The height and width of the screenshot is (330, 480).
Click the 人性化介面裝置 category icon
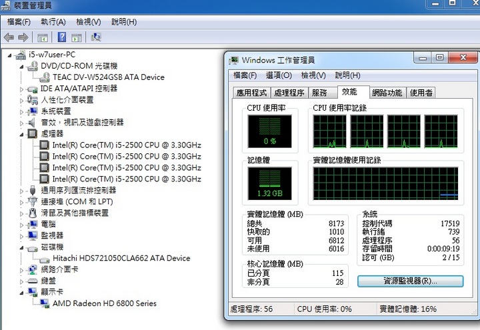(x=33, y=100)
